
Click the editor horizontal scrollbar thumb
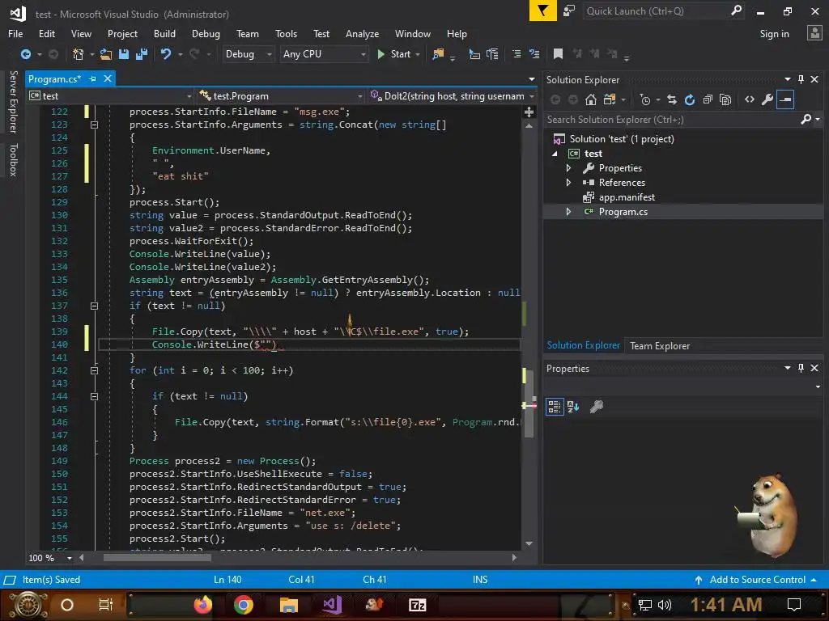point(157,558)
